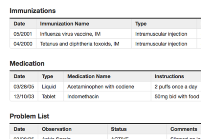Image resolution: width=202 pixels, height=139 pixels.
Task: Select the Comments column header
Action: (184, 129)
